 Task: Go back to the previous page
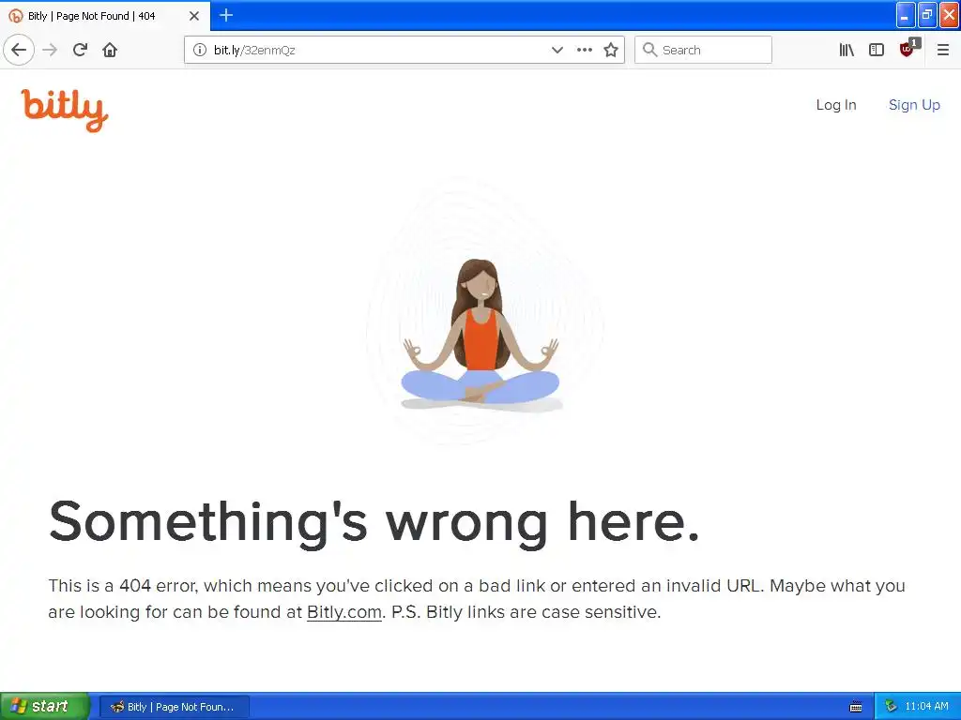pyautogui.click(x=19, y=50)
